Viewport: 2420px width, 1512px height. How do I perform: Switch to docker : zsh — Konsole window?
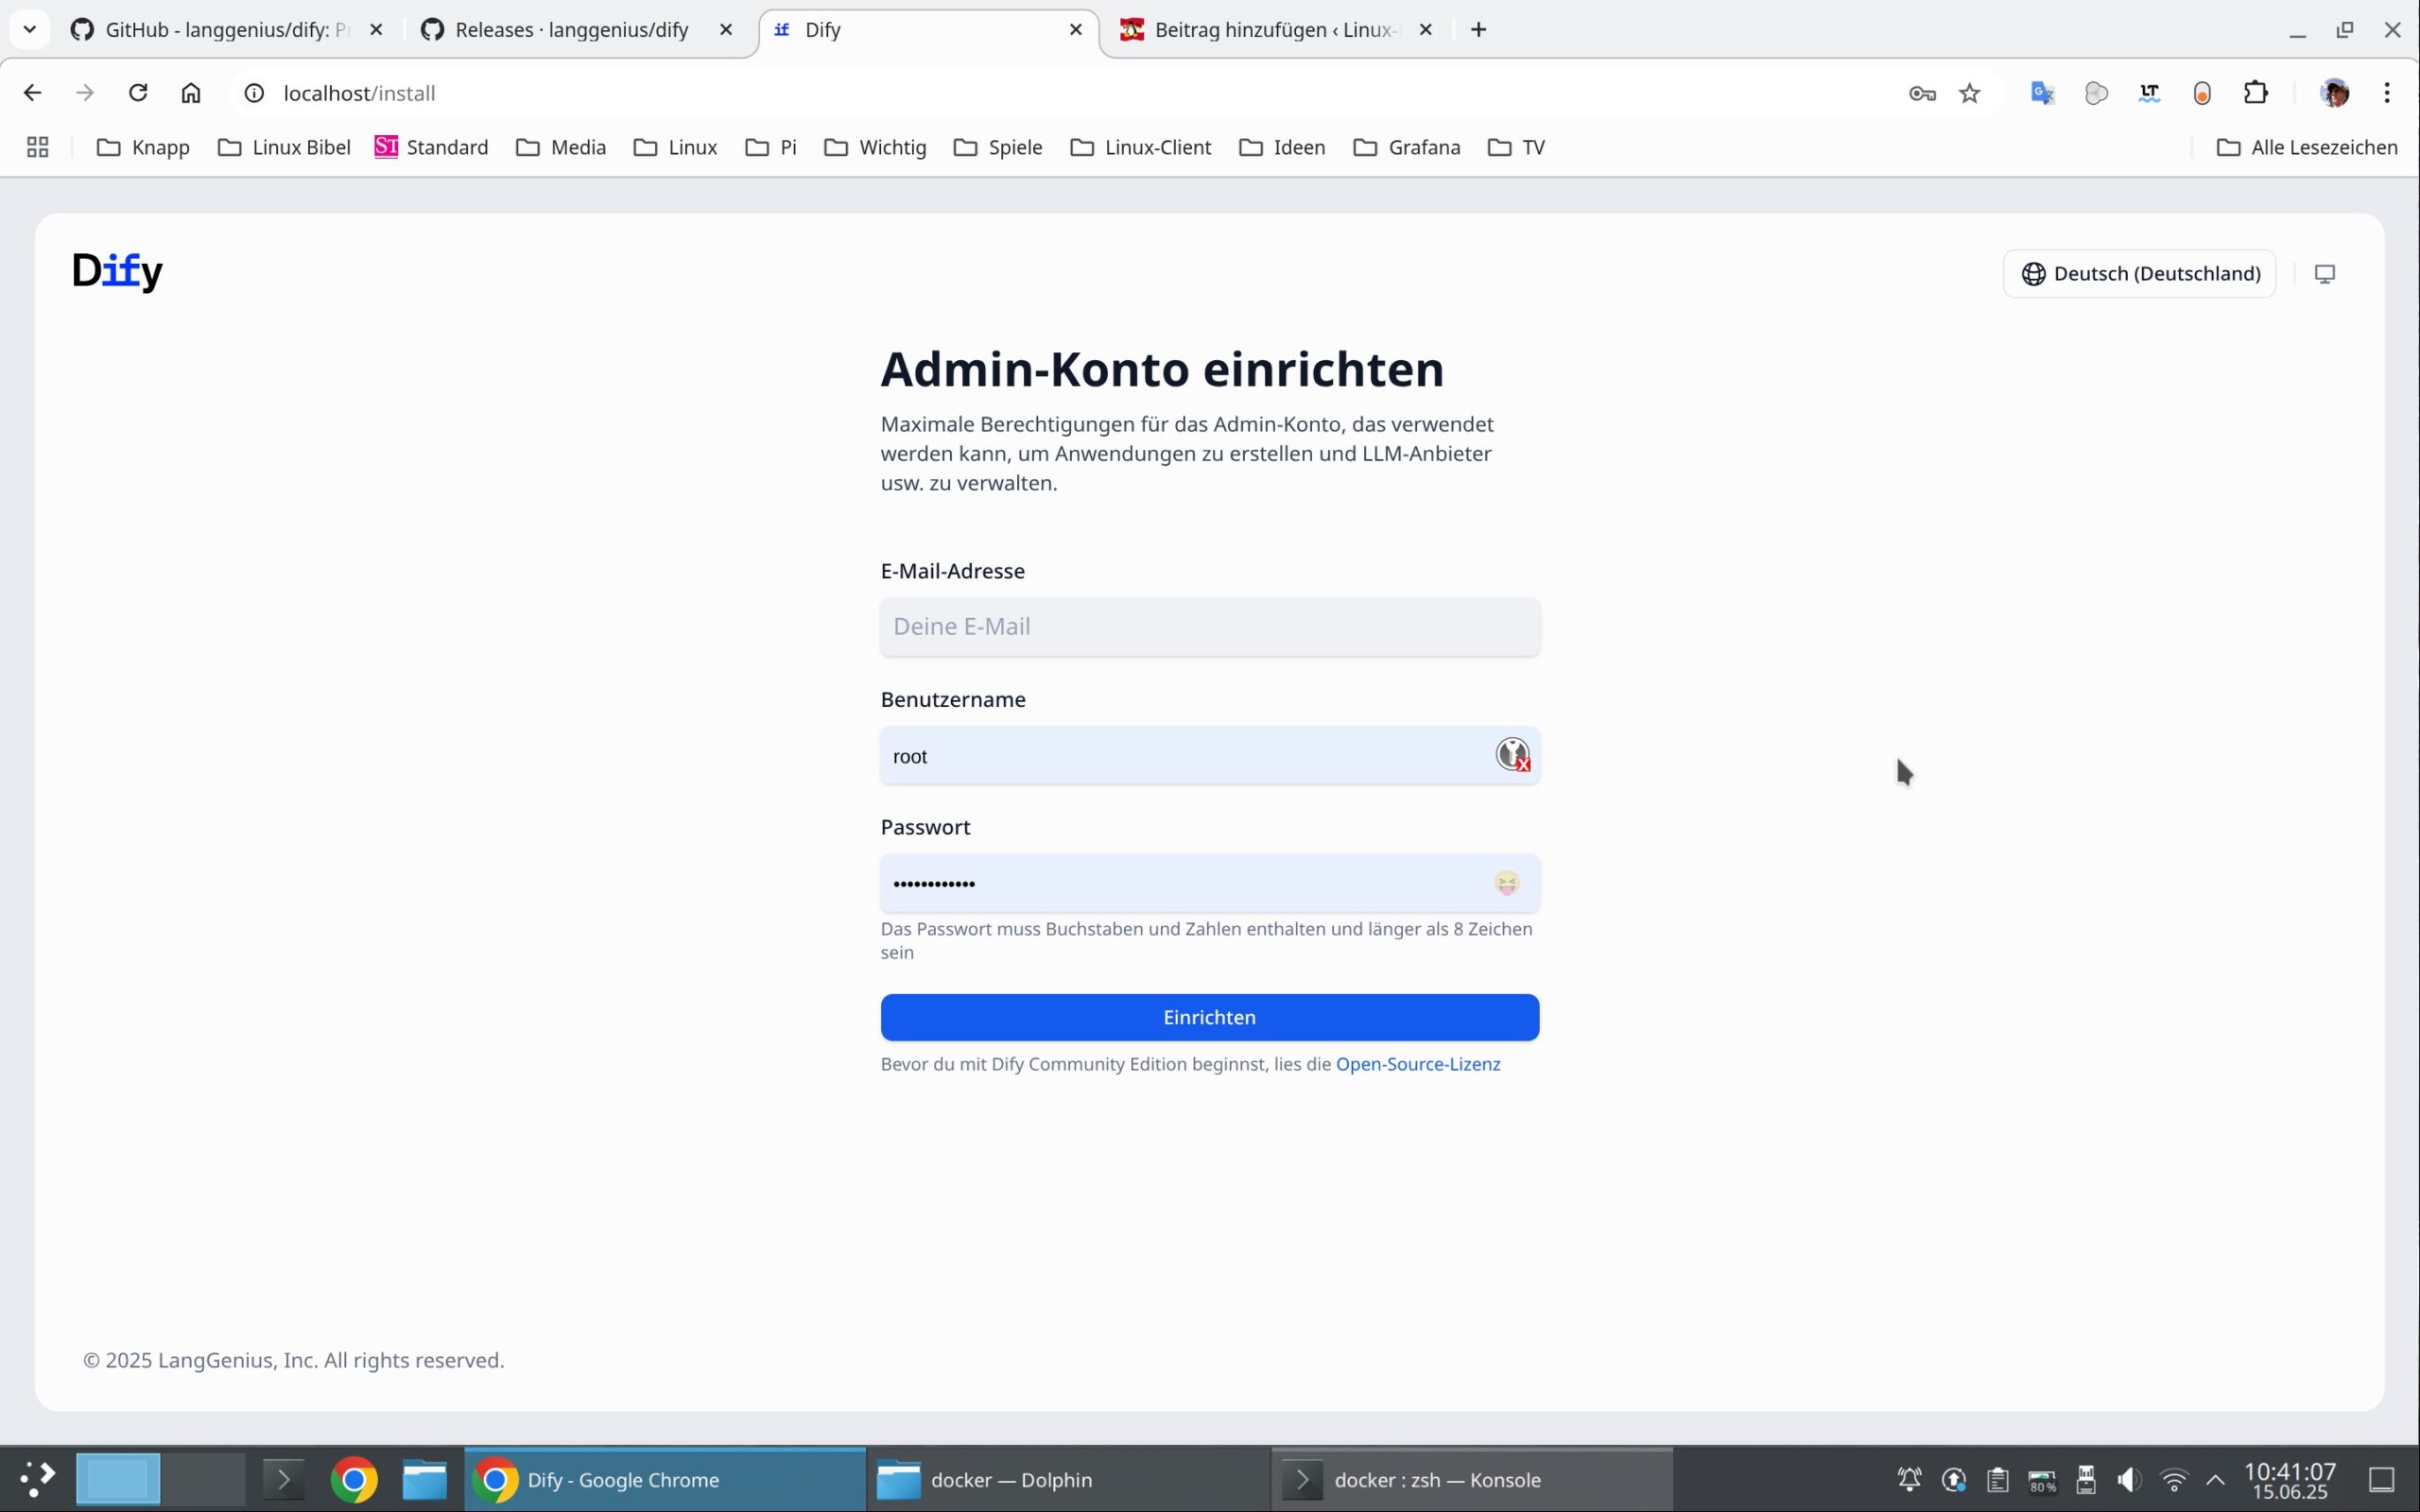pyautogui.click(x=1472, y=1479)
